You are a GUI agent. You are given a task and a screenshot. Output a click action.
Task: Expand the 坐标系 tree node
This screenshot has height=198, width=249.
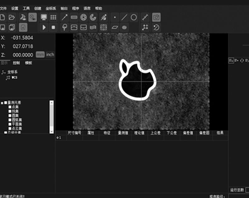pos(3,72)
